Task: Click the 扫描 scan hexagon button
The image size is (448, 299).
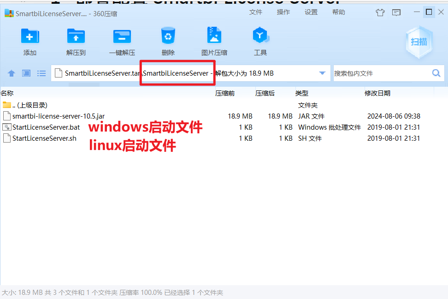Action: [419, 42]
